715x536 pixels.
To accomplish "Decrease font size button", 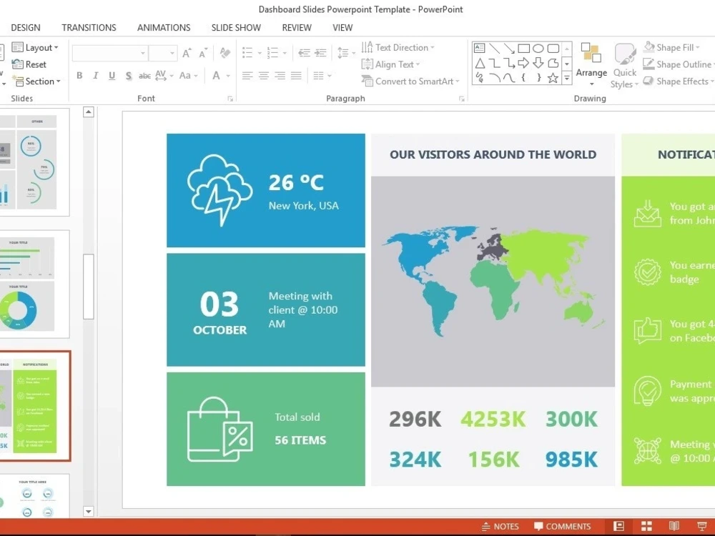I will [x=203, y=54].
